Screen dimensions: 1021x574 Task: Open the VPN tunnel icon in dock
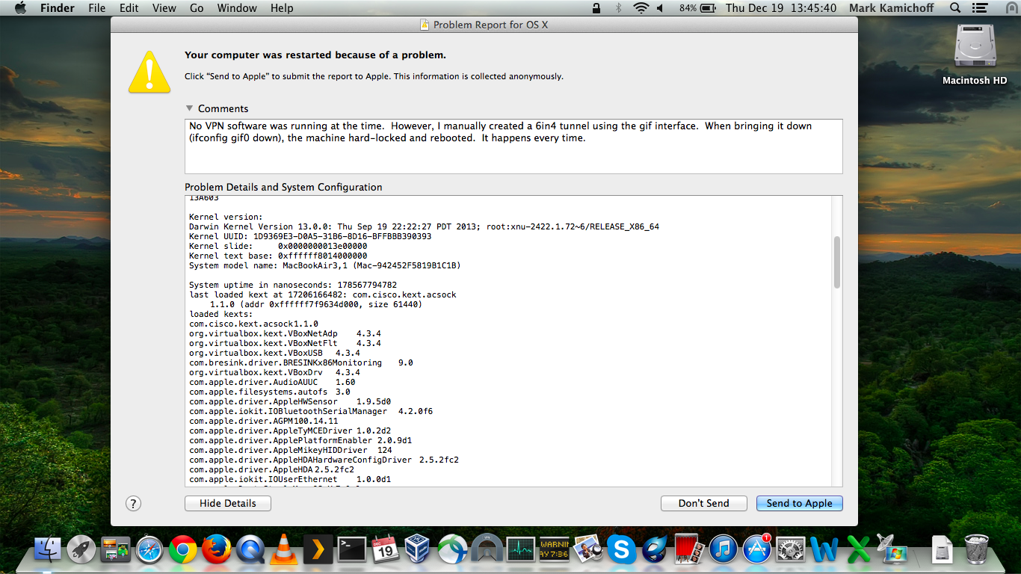click(x=487, y=549)
